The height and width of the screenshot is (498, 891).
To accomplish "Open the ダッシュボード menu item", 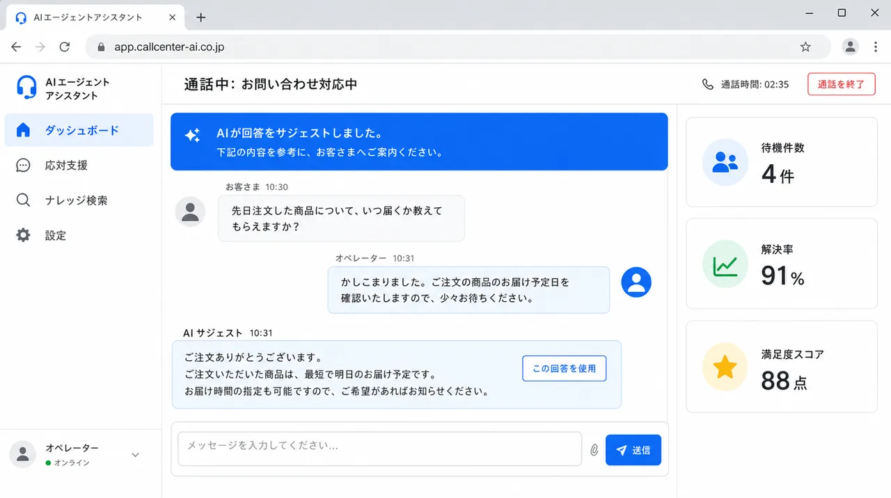I will pyautogui.click(x=79, y=130).
